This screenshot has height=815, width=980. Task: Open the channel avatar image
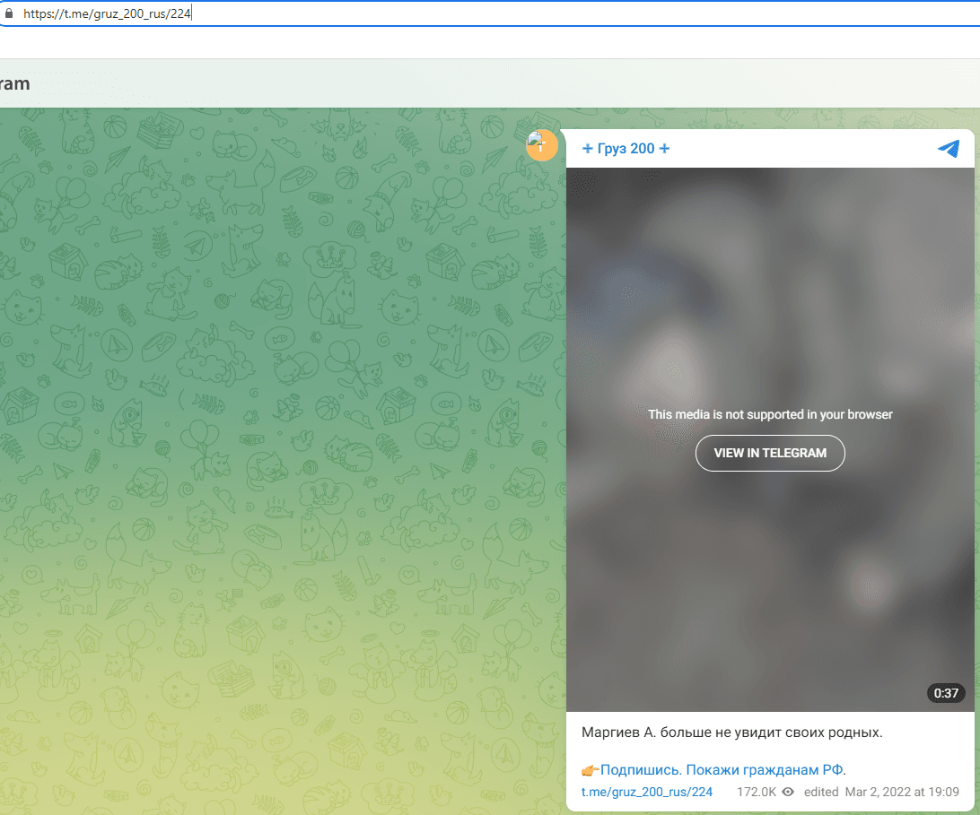tap(541, 145)
